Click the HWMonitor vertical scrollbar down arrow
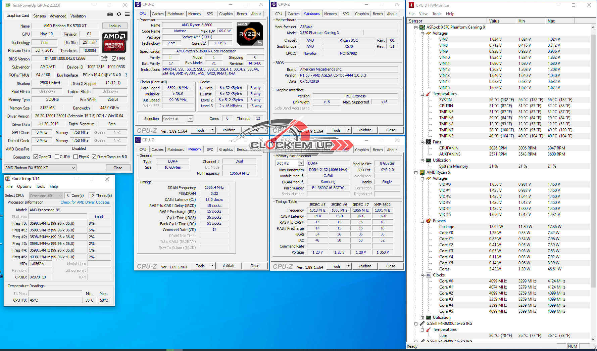The width and height of the screenshot is (597, 351). [593, 339]
